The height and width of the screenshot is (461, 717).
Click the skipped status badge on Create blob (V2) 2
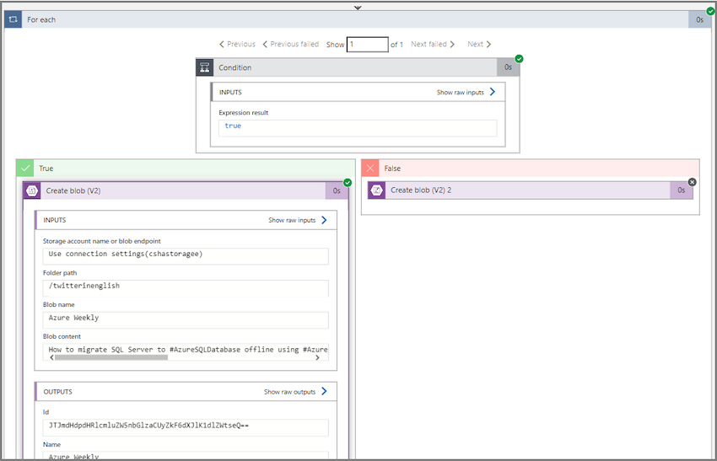click(693, 182)
